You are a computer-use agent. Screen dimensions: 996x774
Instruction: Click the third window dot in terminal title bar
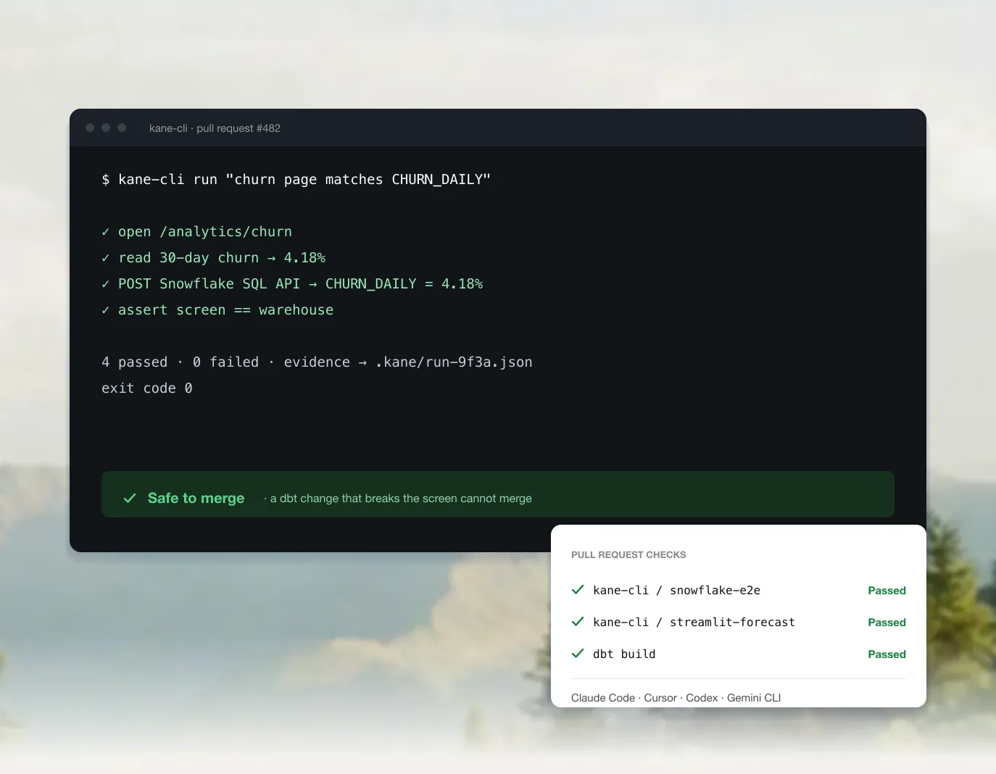[122, 128]
